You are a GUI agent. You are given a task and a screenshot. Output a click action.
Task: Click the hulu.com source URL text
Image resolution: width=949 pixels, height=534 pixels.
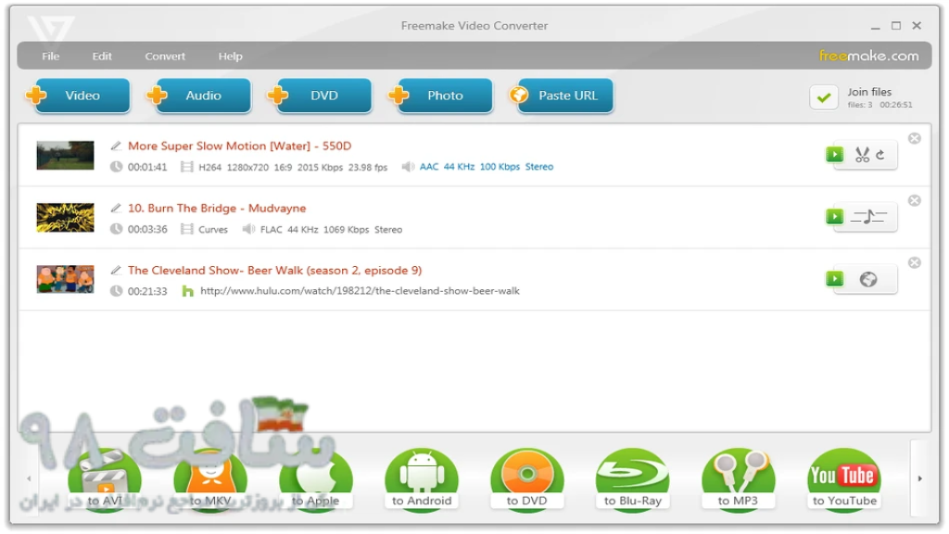point(360,291)
